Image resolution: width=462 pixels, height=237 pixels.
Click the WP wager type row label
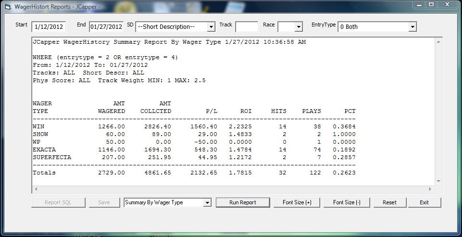tap(37, 142)
